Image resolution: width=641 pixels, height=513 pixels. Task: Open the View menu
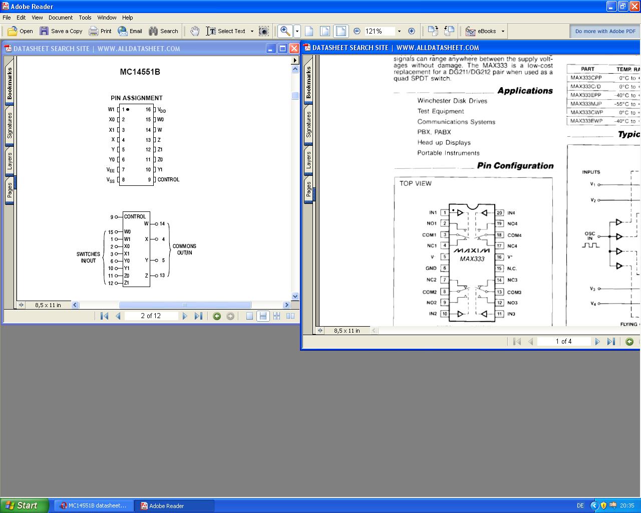point(37,18)
